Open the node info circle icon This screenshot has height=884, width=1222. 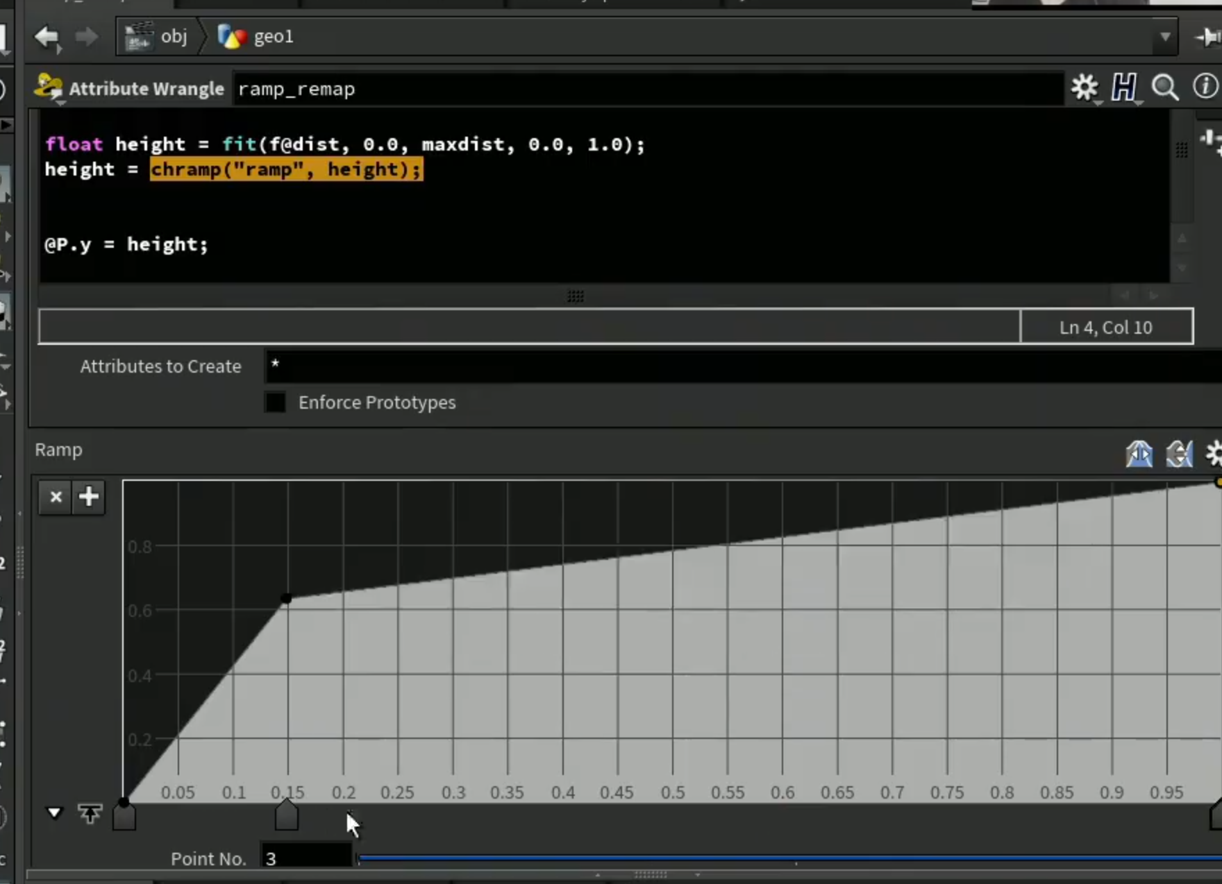(x=1206, y=86)
